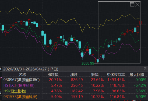Click the maximize icon of selection box
This screenshot has height=101, width=148.
pos(132,4)
